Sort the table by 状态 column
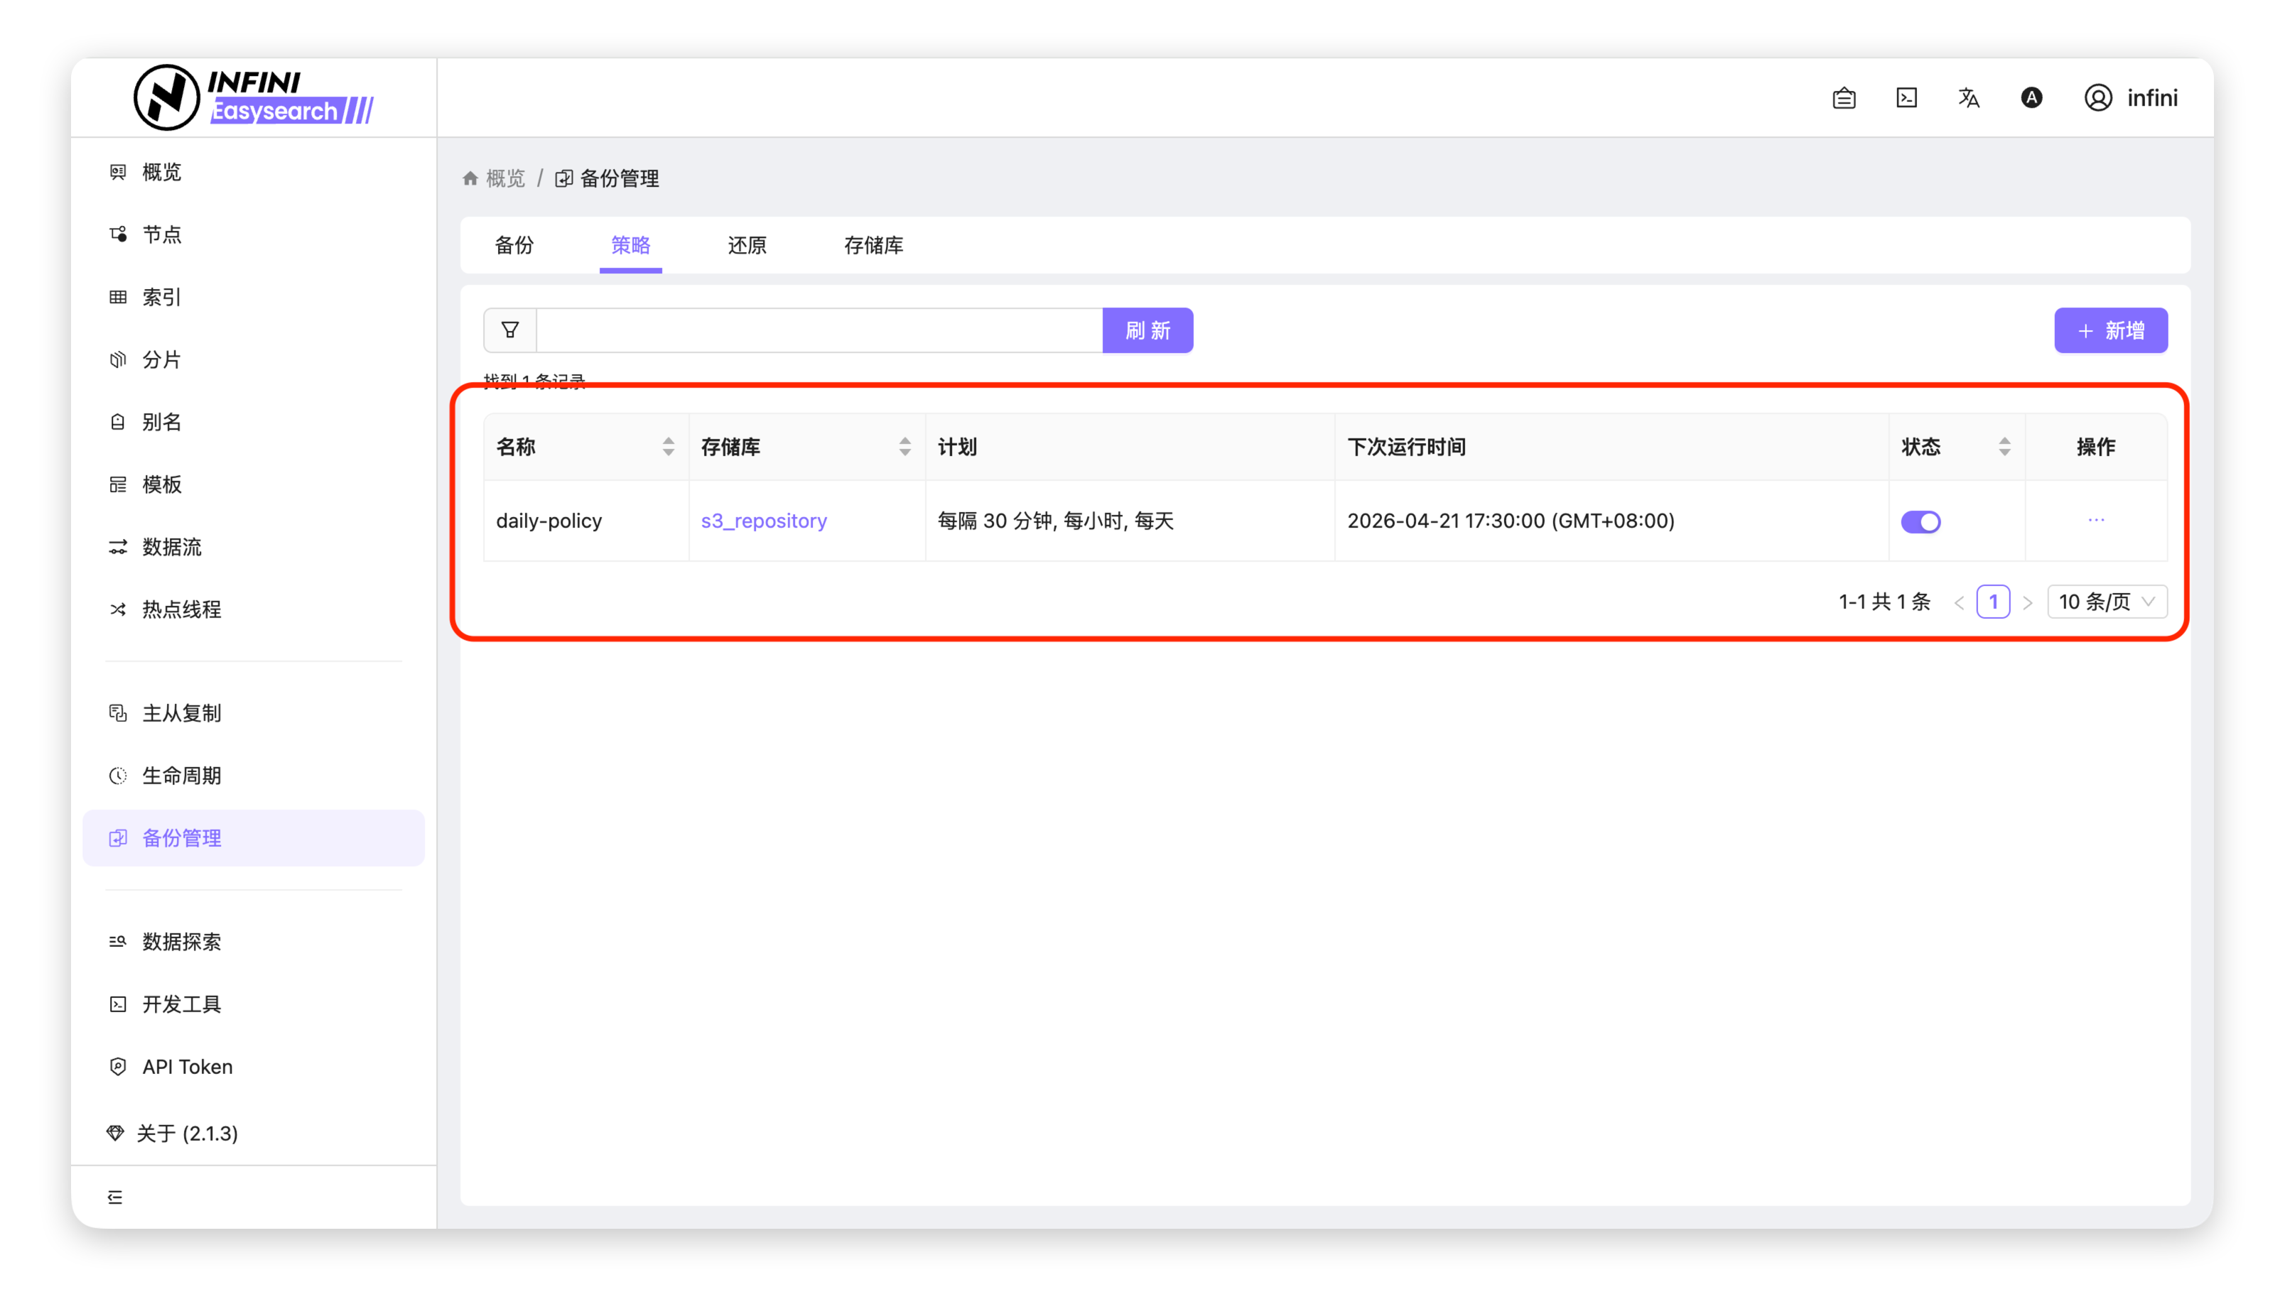Screen dimensions: 2285x1314 point(2004,447)
